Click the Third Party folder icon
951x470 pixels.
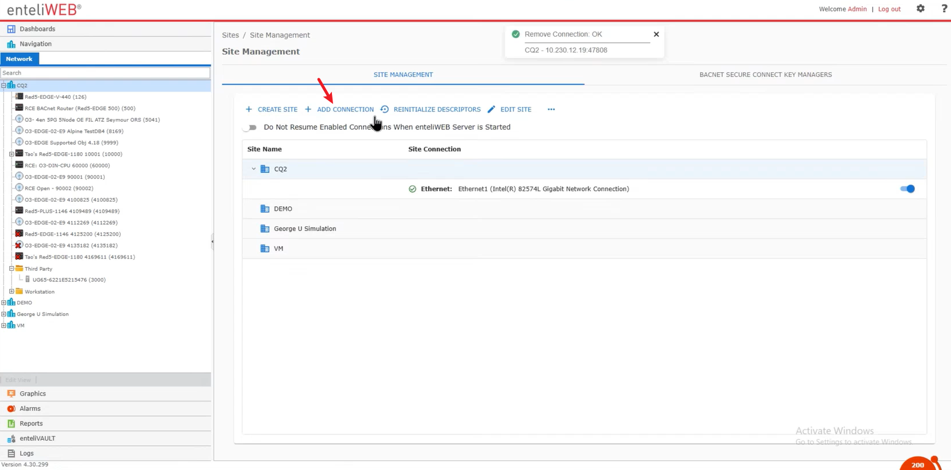[19, 268]
